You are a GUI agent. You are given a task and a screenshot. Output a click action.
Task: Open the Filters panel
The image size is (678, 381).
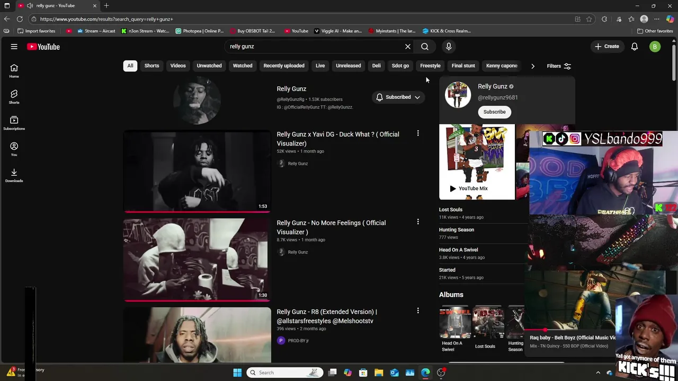click(559, 66)
